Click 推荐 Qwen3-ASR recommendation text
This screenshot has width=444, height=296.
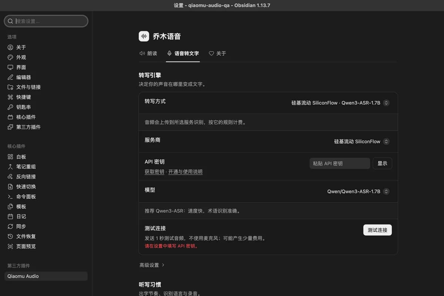pos(192,211)
